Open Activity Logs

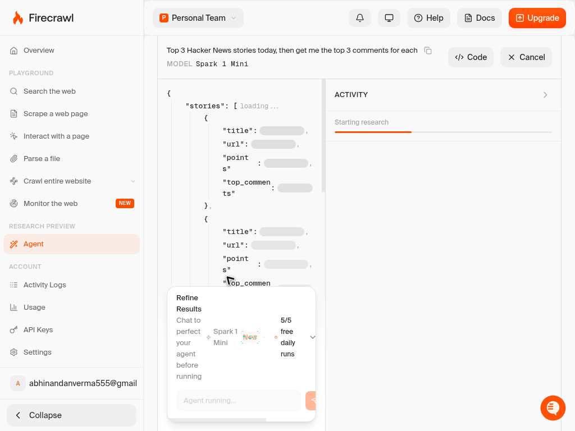pos(71,285)
